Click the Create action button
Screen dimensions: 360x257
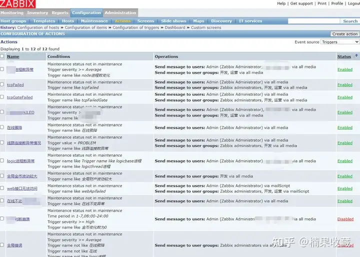(345, 34)
